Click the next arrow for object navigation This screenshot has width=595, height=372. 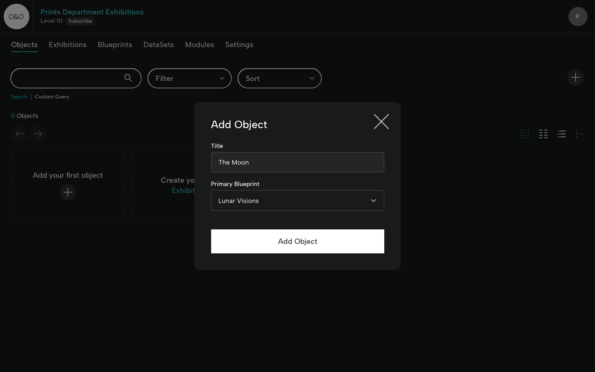coord(38,134)
